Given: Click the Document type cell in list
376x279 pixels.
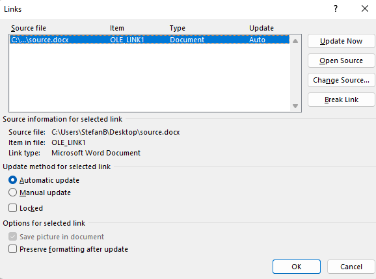Looking at the screenshot, I should coord(187,40).
